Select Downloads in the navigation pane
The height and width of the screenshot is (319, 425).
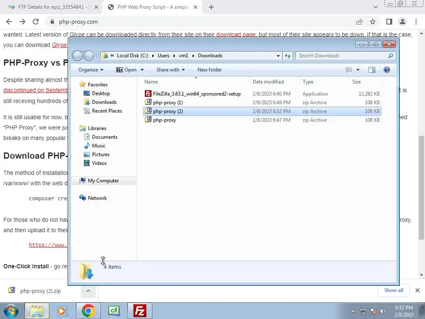100,102
